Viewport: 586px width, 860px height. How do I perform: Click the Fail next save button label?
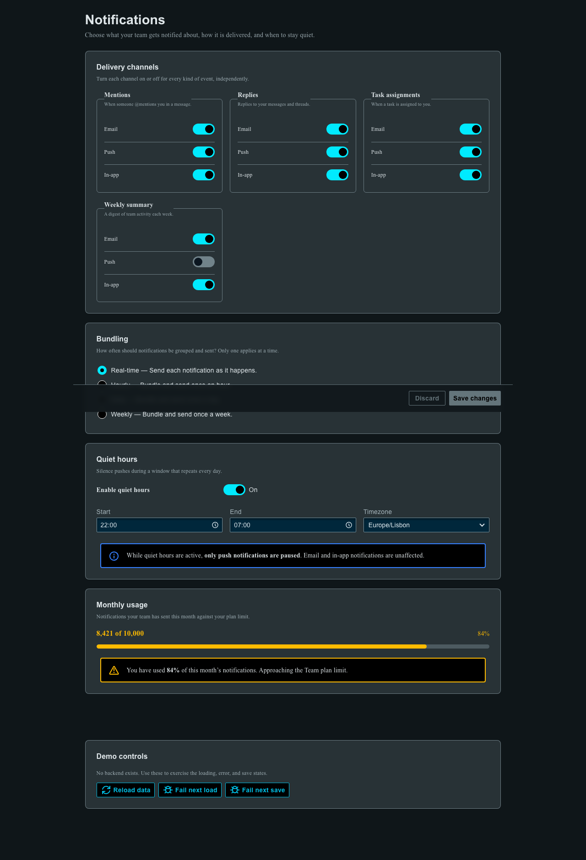(264, 790)
